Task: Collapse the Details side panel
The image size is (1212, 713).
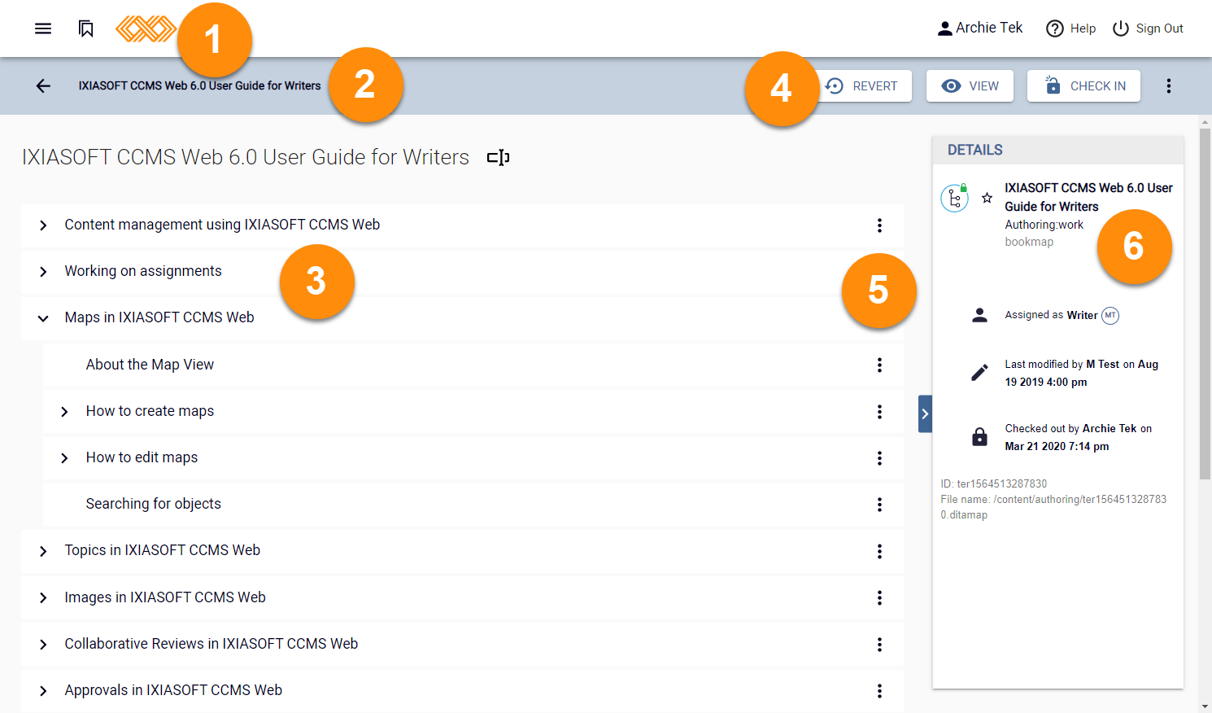Action: pos(925,413)
